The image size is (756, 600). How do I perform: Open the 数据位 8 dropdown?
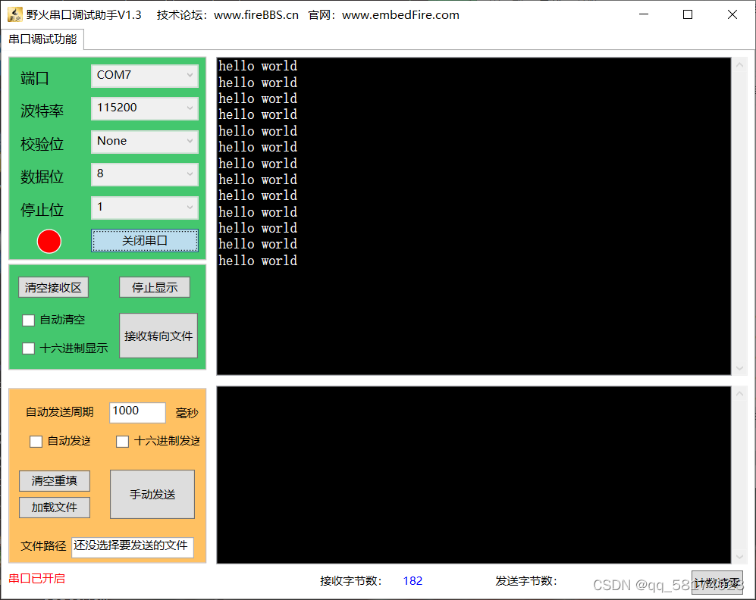(145, 174)
